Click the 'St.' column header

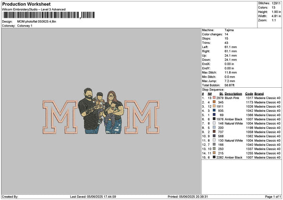pyautogui.click(x=221, y=94)
